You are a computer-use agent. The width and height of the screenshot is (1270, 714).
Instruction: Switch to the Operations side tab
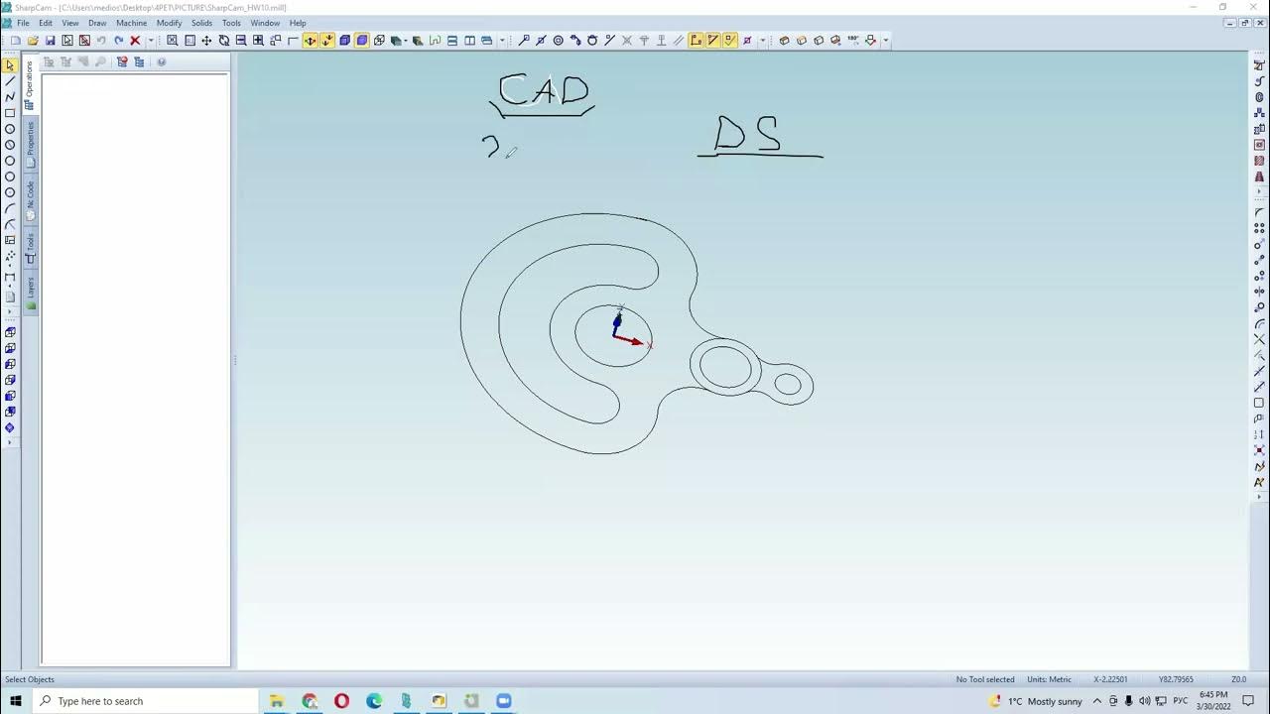30,84
